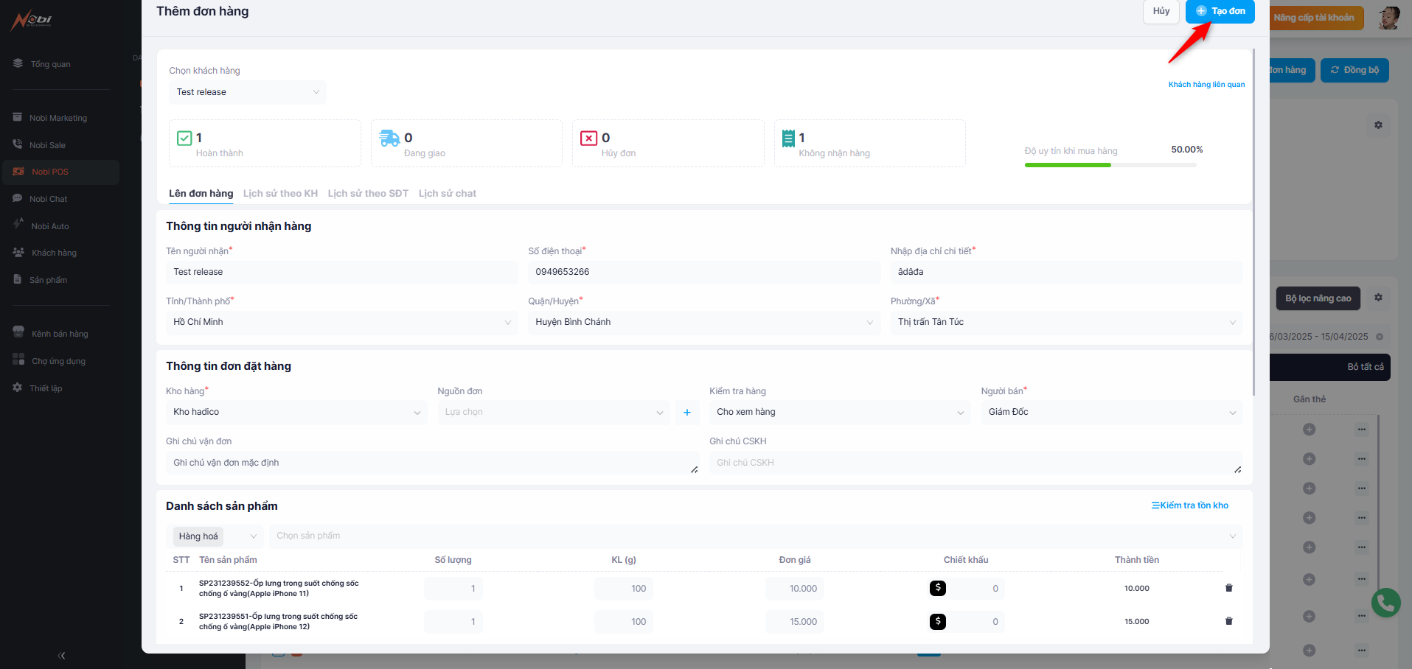Click the user avatar at top right
Image resolution: width=1412 pixels, height=669 pixels.
1388,18
